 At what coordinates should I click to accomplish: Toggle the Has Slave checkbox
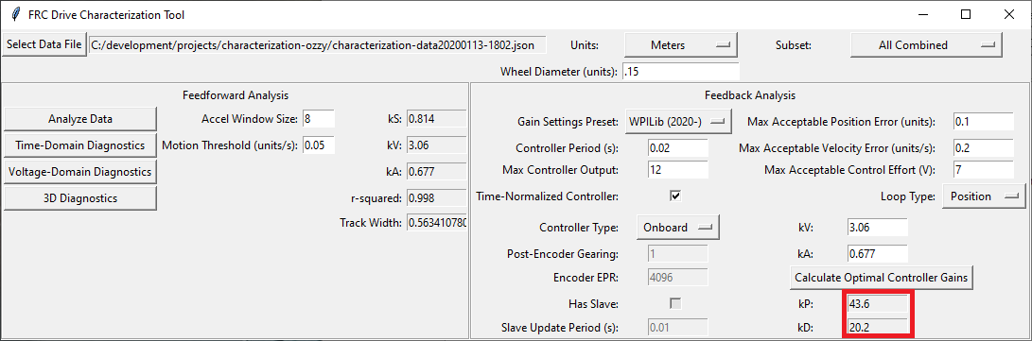click(675, 303)
